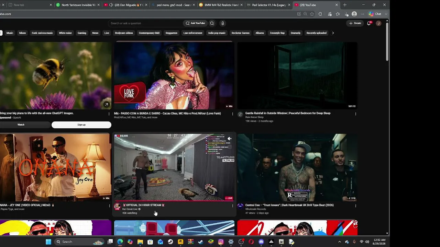
Task: Show hidden system tray icons
Action: pos(339,242)
